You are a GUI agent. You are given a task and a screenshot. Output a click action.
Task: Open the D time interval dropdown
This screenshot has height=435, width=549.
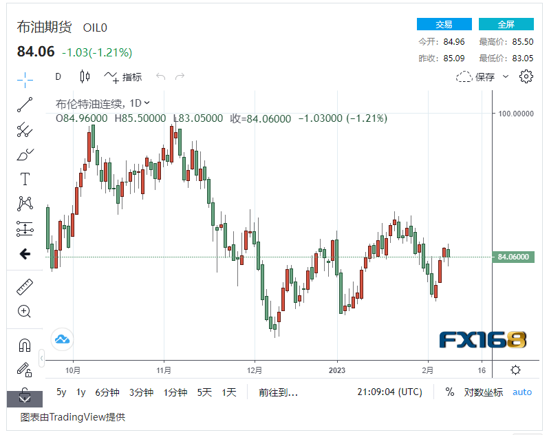pyautogui.click(x=58, y=76)
